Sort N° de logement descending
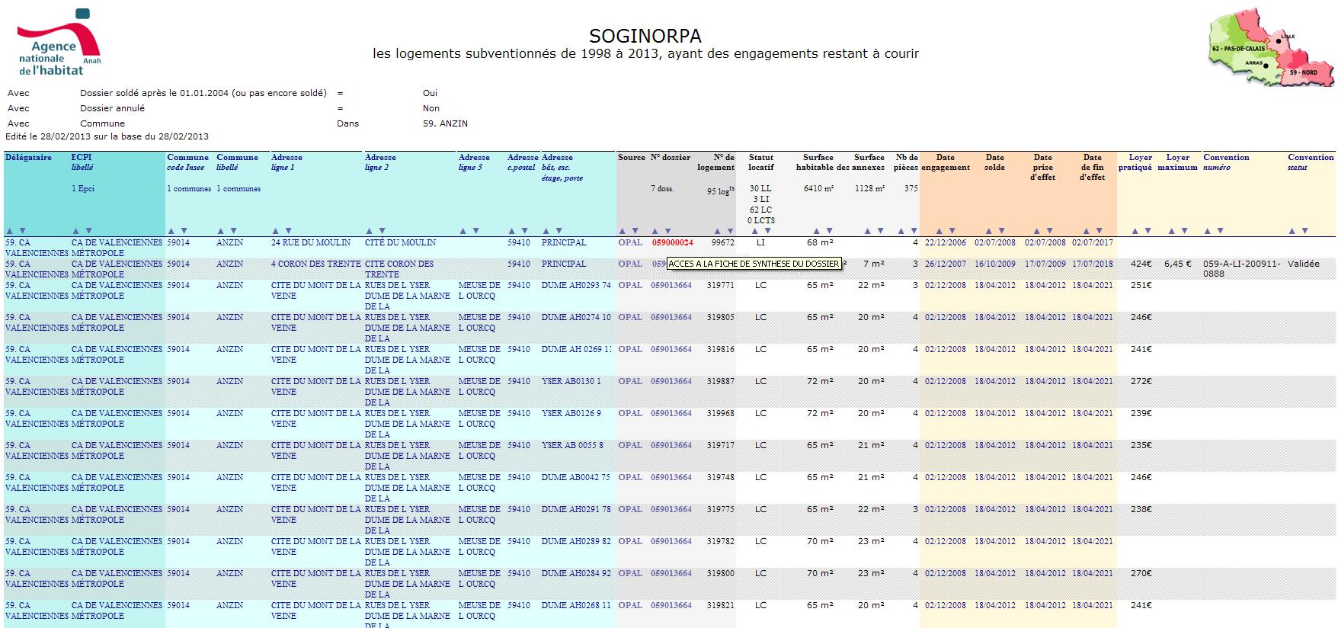 [x=730, y=231]
